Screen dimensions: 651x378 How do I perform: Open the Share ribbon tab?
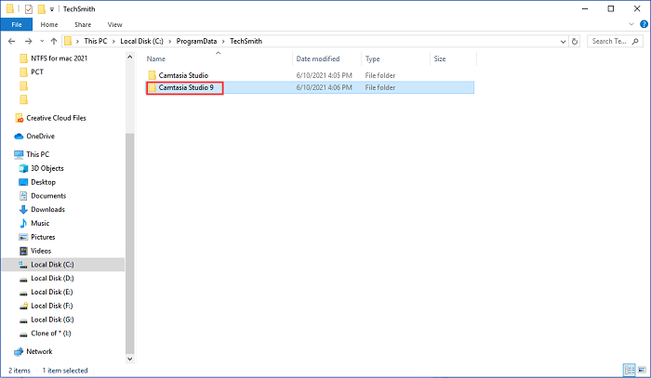coord(83,24)
